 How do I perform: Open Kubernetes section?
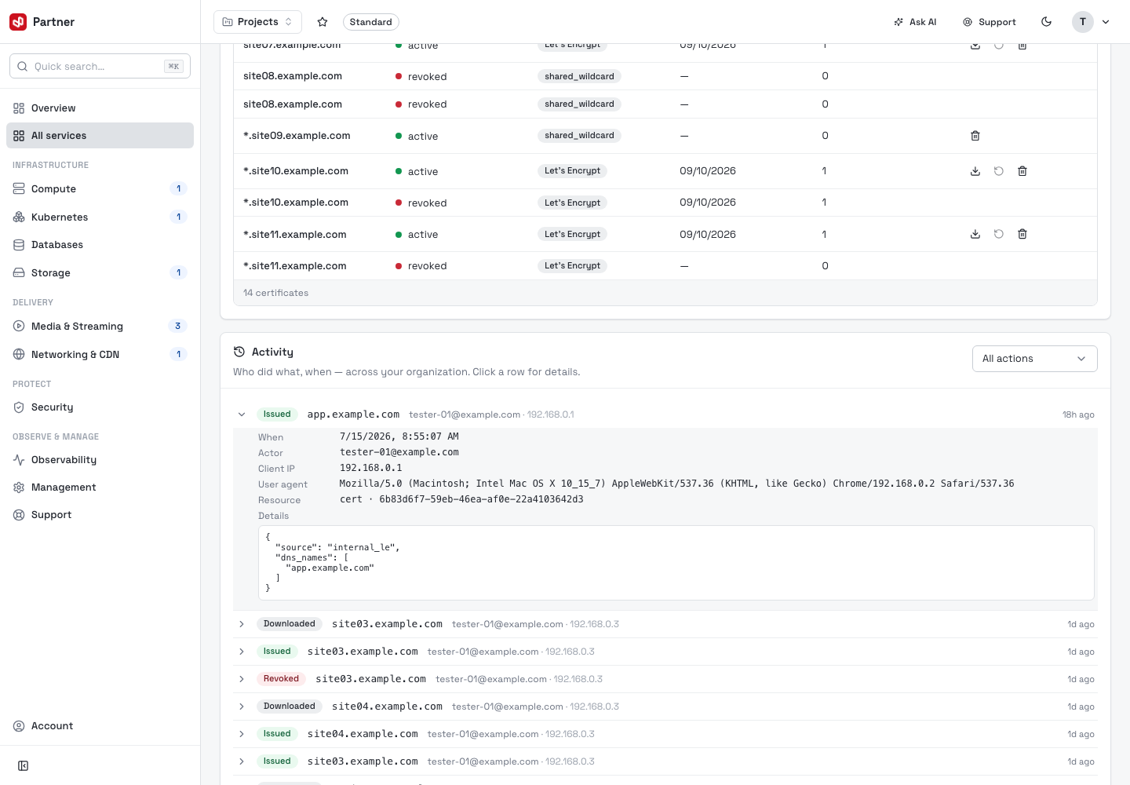point(100,217)
